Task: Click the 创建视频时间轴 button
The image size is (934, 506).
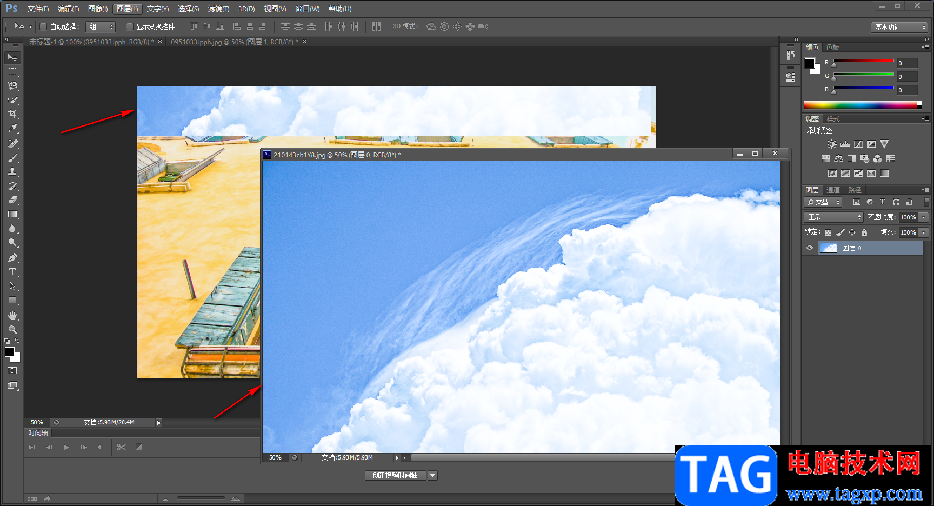Action: coord(395,476)
